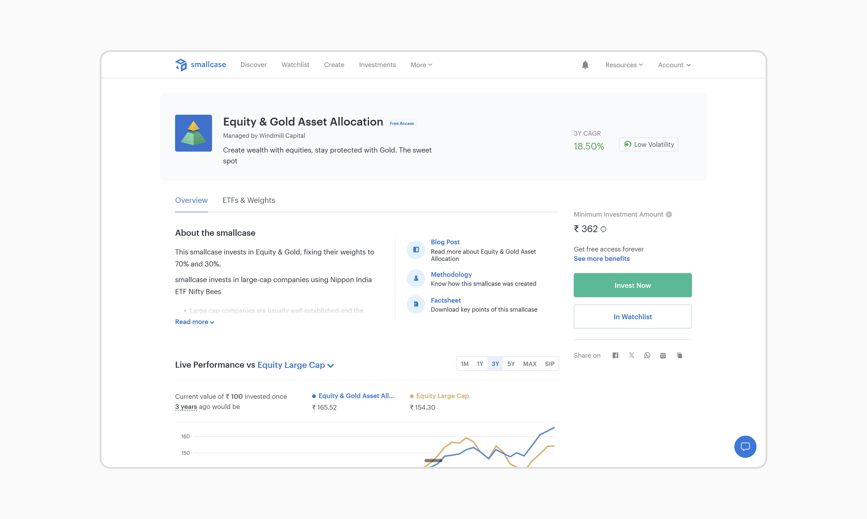Toggle the Equity & Gold Asset All... legend
The width and height of the screenshot is (867, 519).
click(353, 396)
